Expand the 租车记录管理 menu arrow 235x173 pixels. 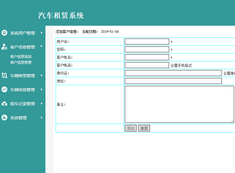pos(42,103)
